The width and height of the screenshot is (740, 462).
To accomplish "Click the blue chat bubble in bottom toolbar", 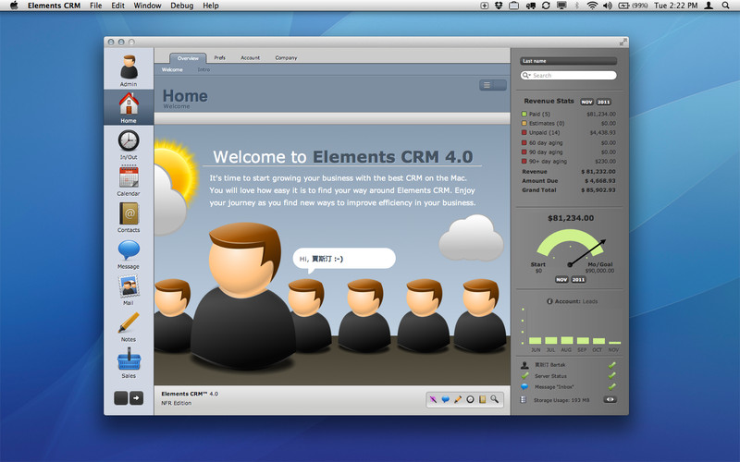I will (445, 399).
